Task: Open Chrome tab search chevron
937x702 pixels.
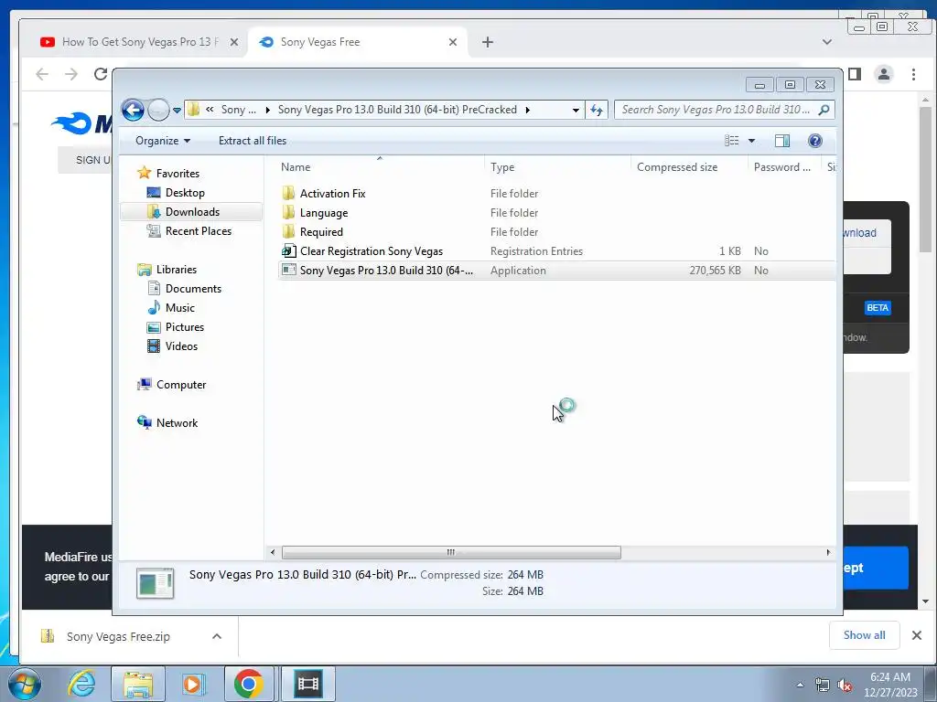Action: 827,42
